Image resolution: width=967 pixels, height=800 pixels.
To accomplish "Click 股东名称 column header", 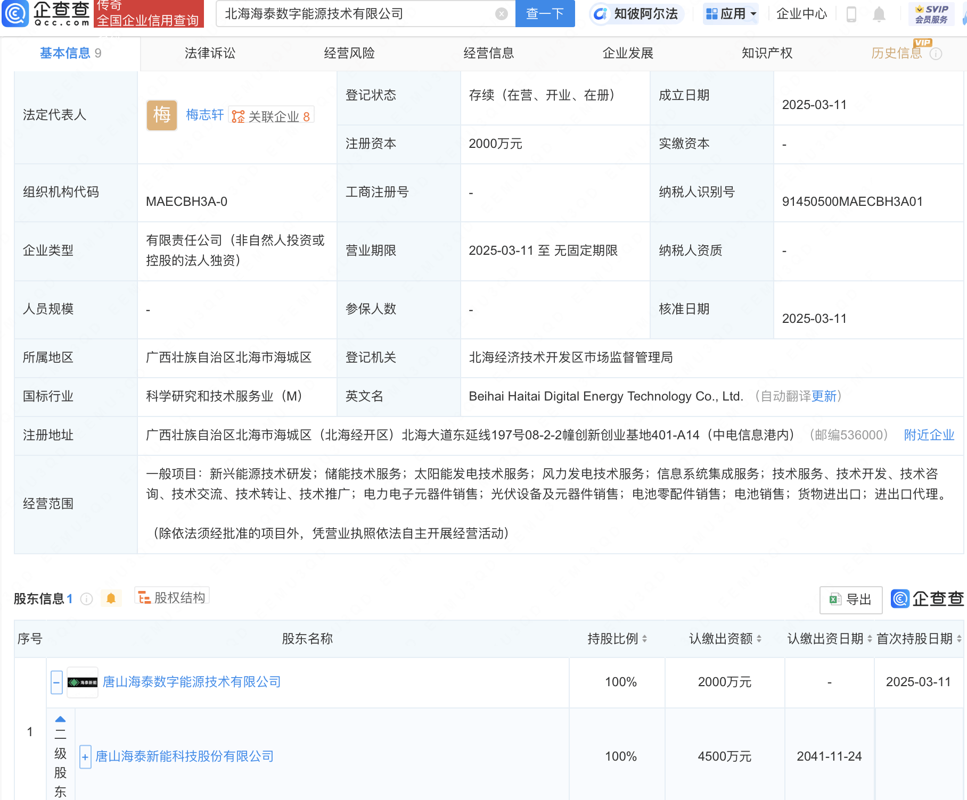I will (307, 639).
